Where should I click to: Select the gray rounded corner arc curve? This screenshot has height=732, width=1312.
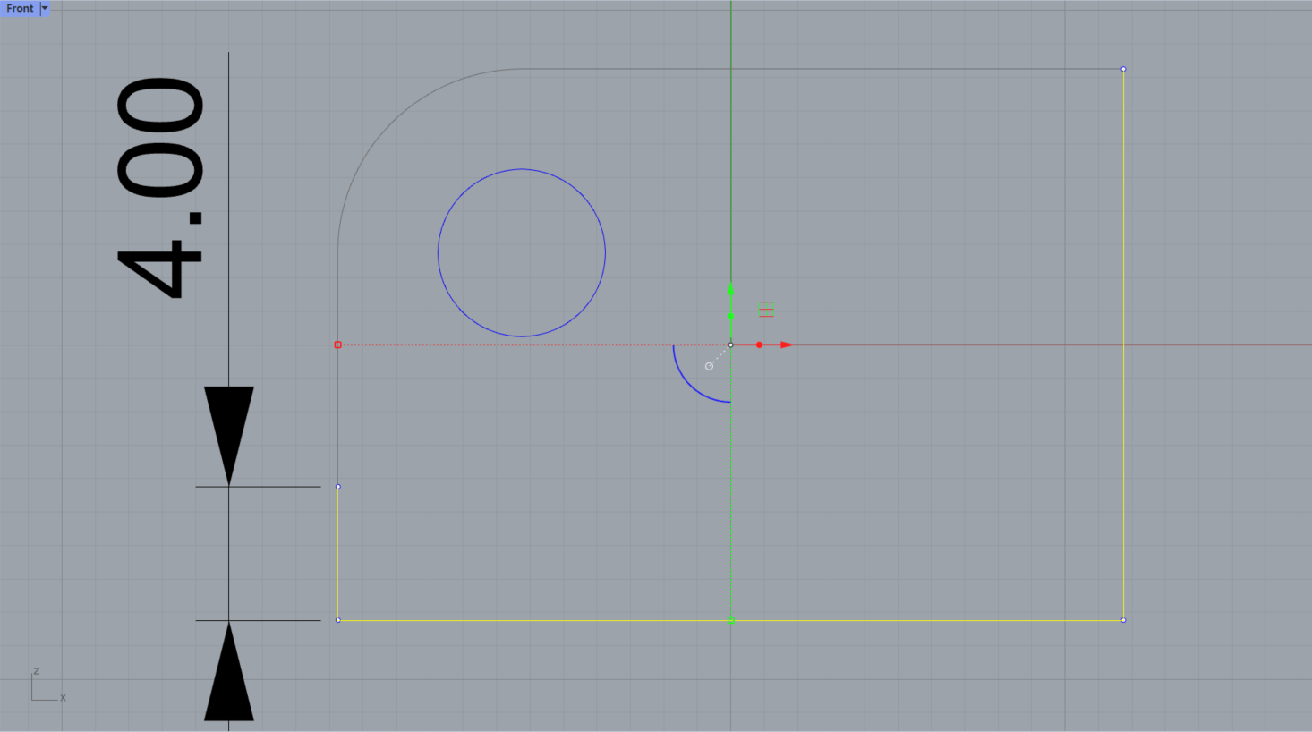tap(390, 121)
